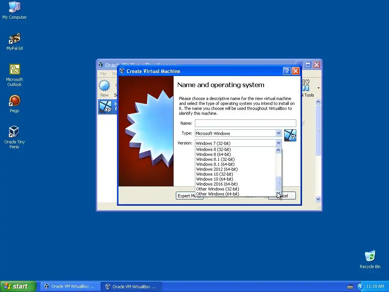The image size is (389, 292).
Task: Click the version list scrollbar thumb
Action: coord(278,182)
